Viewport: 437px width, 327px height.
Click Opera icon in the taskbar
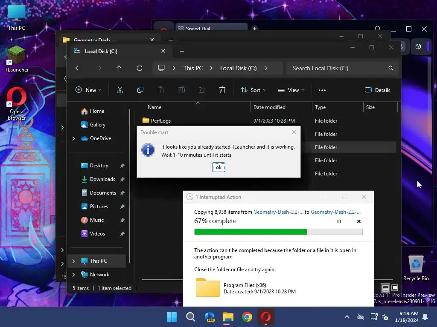click(266, 317)
